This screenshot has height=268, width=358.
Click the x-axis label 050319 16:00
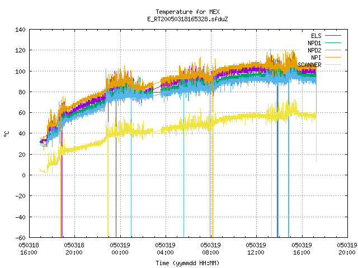click(302, 249)
